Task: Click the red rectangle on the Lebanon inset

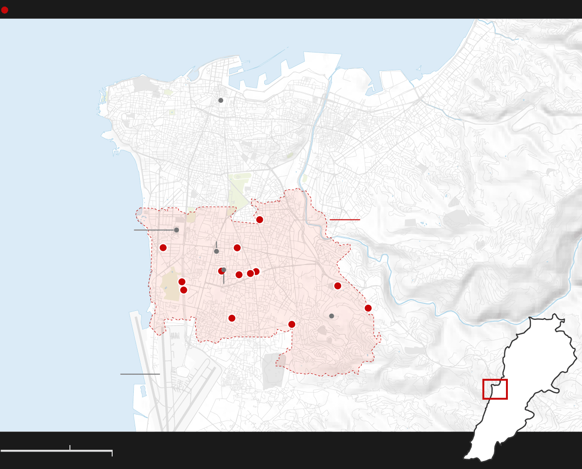Action: pos(495,389)
